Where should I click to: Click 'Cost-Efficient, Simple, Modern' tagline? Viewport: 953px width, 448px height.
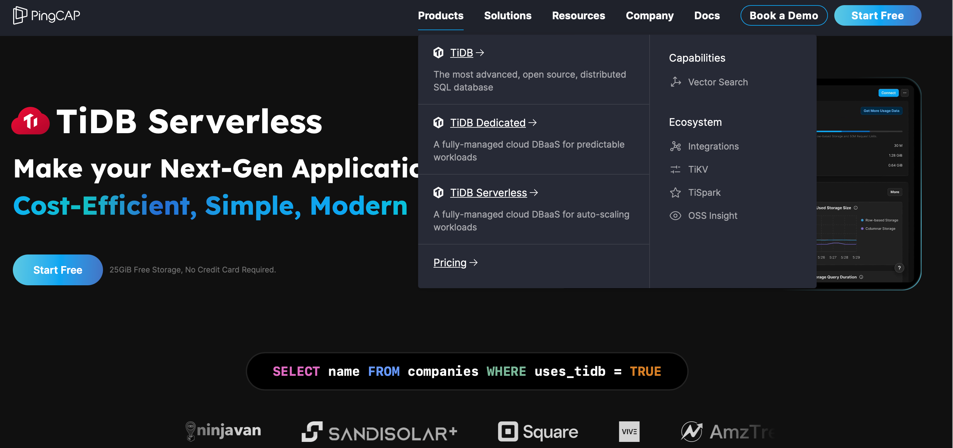click(x=210, y=206)
